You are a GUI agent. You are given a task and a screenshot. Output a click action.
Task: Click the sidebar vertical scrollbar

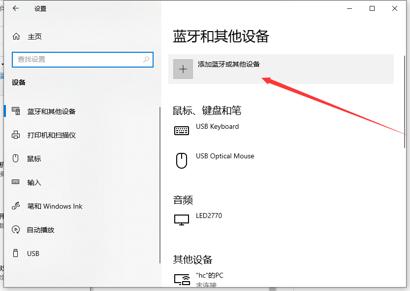(x=160, y=187)
